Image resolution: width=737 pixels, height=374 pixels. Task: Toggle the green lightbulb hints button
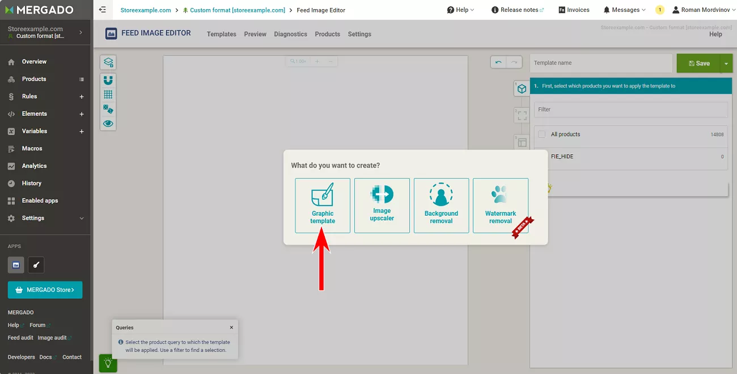(108, 363)
